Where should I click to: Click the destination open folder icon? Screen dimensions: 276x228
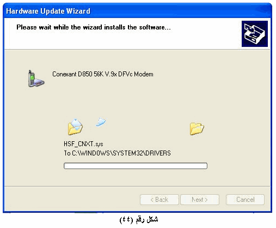[197, 129]
